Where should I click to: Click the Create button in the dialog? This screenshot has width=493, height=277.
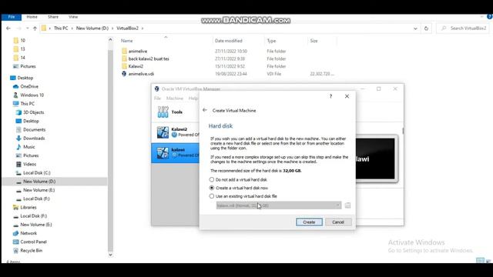[x=309, y=222]
